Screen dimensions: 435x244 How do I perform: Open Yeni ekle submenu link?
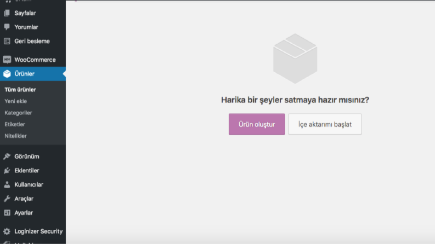15,101
